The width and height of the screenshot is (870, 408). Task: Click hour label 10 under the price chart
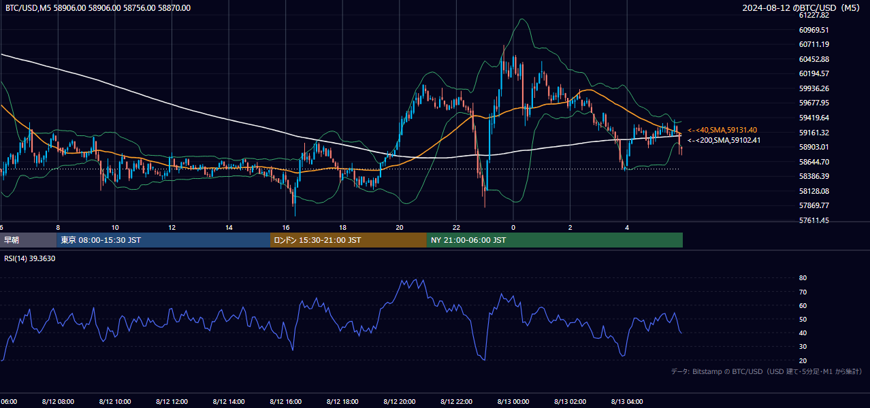click(x=115, y=227)
